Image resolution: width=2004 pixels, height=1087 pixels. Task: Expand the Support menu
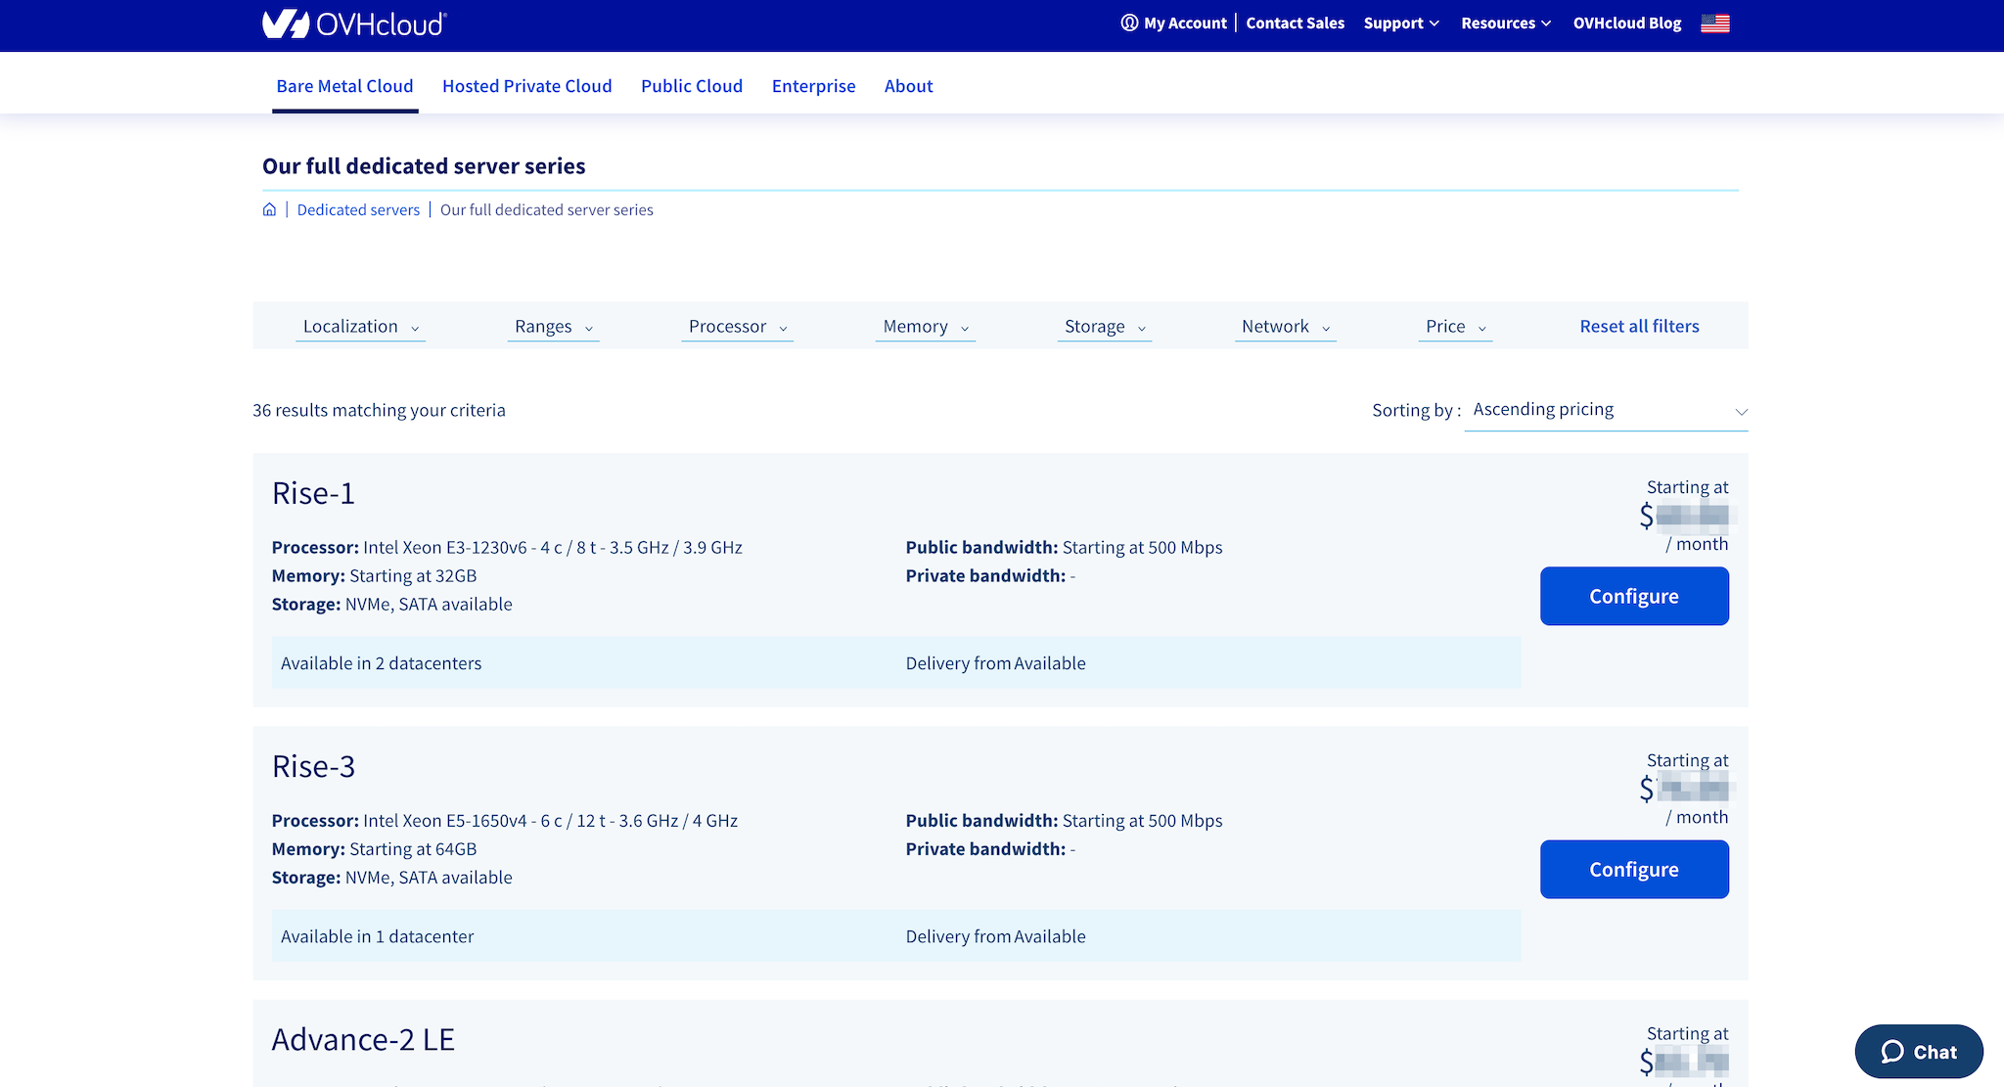(x=1401, y=23)
